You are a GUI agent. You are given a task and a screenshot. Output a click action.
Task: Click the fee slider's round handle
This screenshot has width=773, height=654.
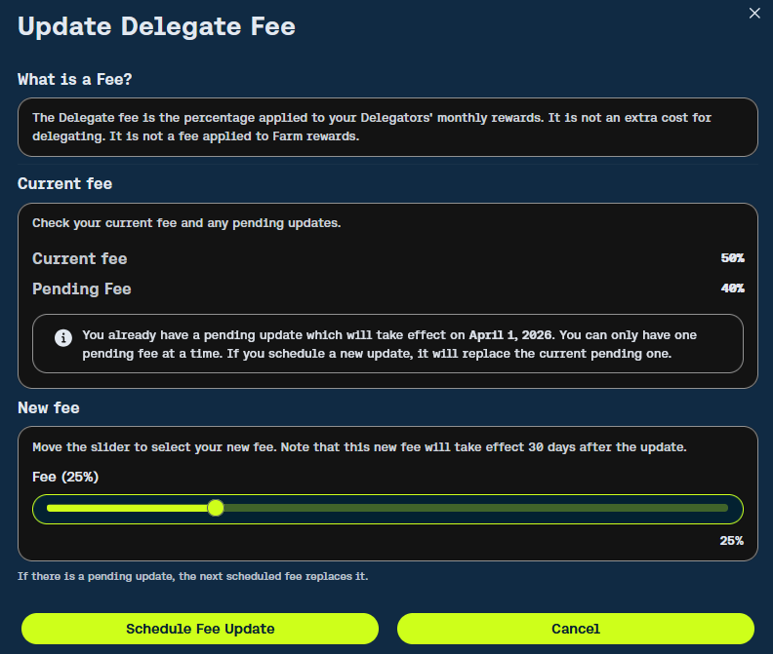(x=216, y=508)
